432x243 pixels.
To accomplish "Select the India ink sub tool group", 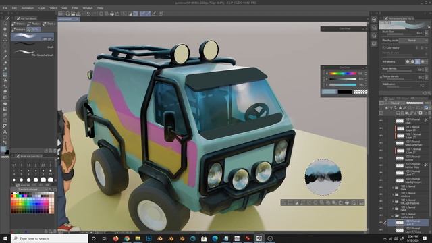I will (x=19, y=29).
